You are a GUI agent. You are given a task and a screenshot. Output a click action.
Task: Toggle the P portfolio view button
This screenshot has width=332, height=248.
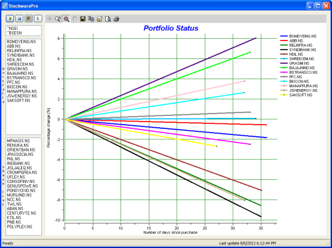tap(28, 18)
